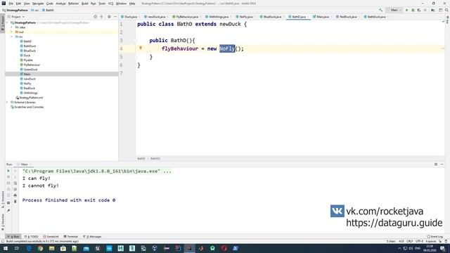Open Search Everywhere magnifier icon
The image size is (450, 253).
[446, 10]
